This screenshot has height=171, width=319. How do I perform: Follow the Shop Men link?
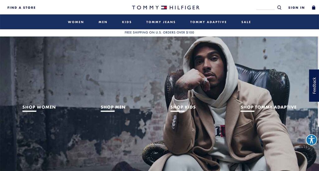click(x=113, y=107)
